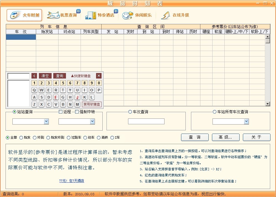Image resolution: width=276 pixels, height=197 pixels.
Task: Select the 火车时刻 train timetable icon
Action: 24,15
